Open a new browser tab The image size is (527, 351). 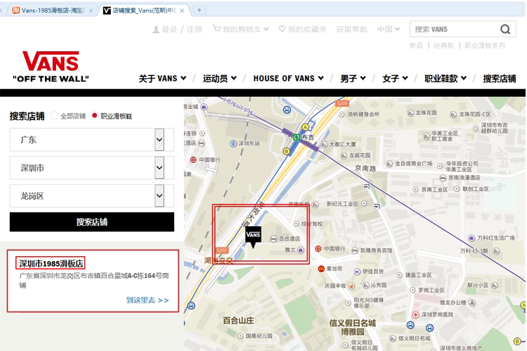pyautogui.click(x=200, y=10)
